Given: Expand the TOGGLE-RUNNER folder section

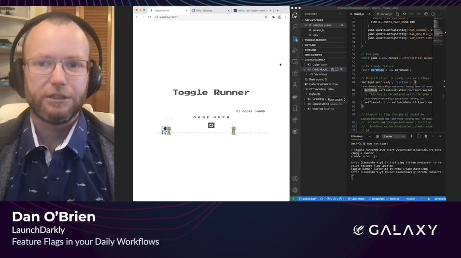Looking at the screenshot, I should coord(315,40).
